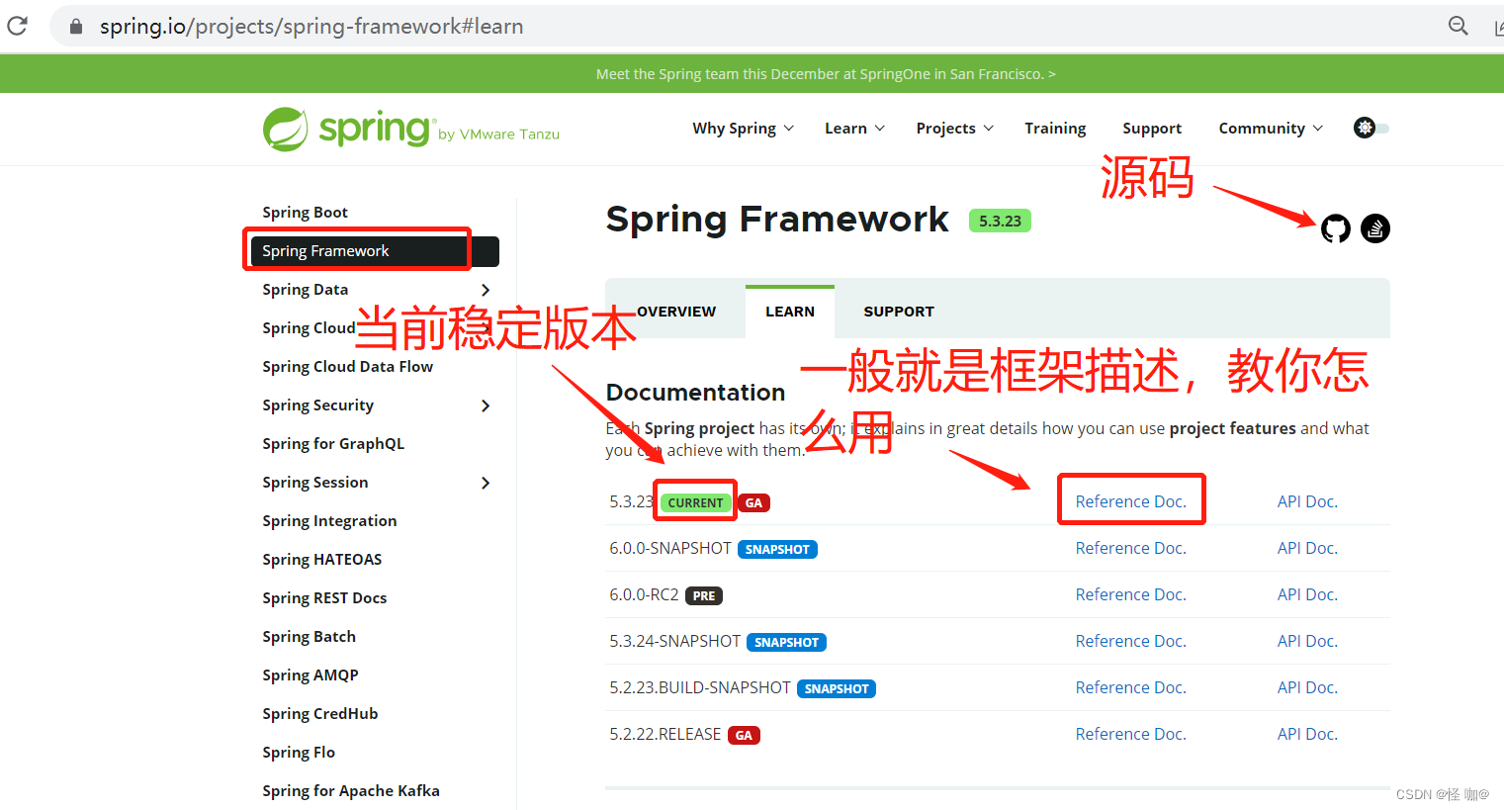Expand the Why Spring menu
Screen dimensions: 1504x810
point(743,129)
